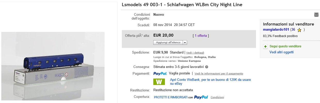Click the Lsmodels Schlafwagen listing title
The width and height of the screenshot is (320, 103).
tap(182, 5)
